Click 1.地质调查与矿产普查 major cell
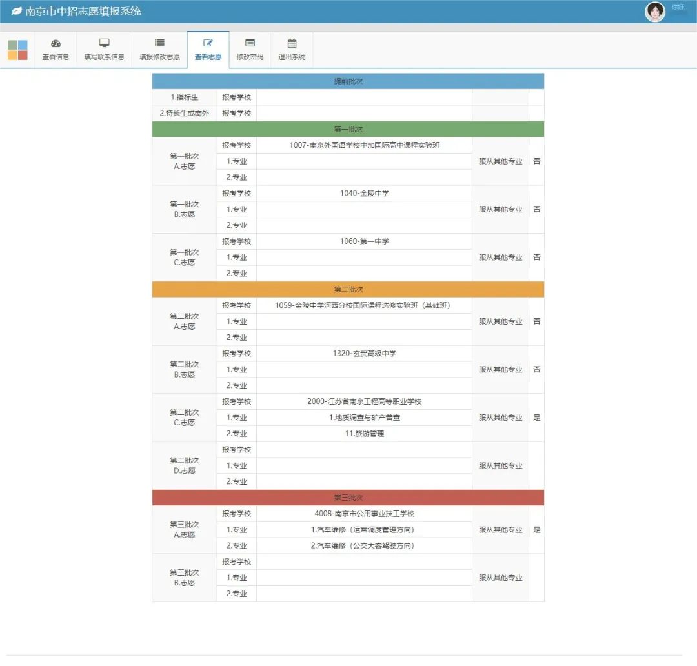 pyautogui.click(x=365, y=418)
